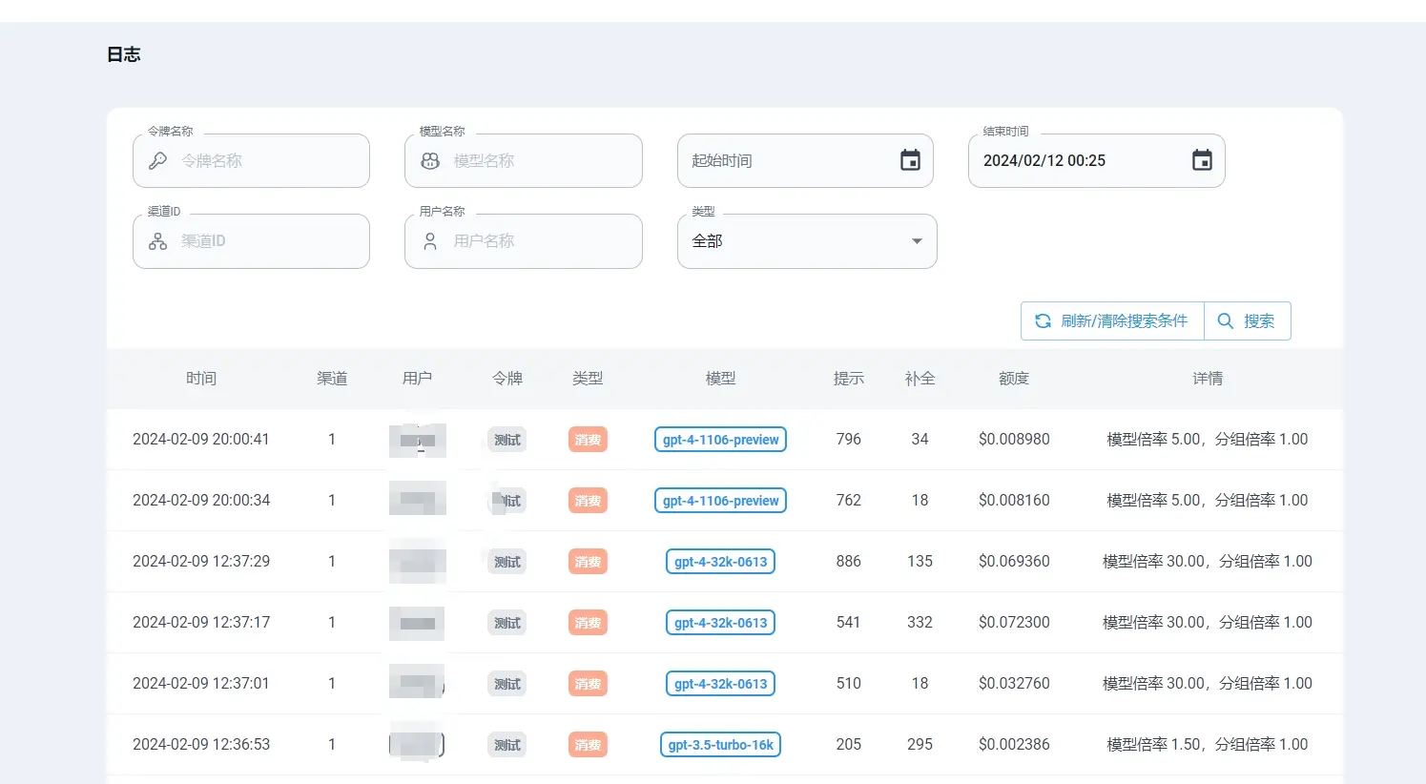Focus the 用户名称 input field
Screen dimensions: 1426x784
pos(524,241)
